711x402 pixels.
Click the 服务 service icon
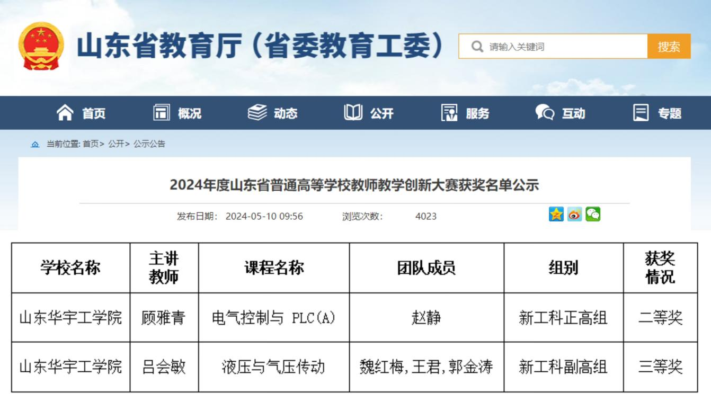point(449,113)
